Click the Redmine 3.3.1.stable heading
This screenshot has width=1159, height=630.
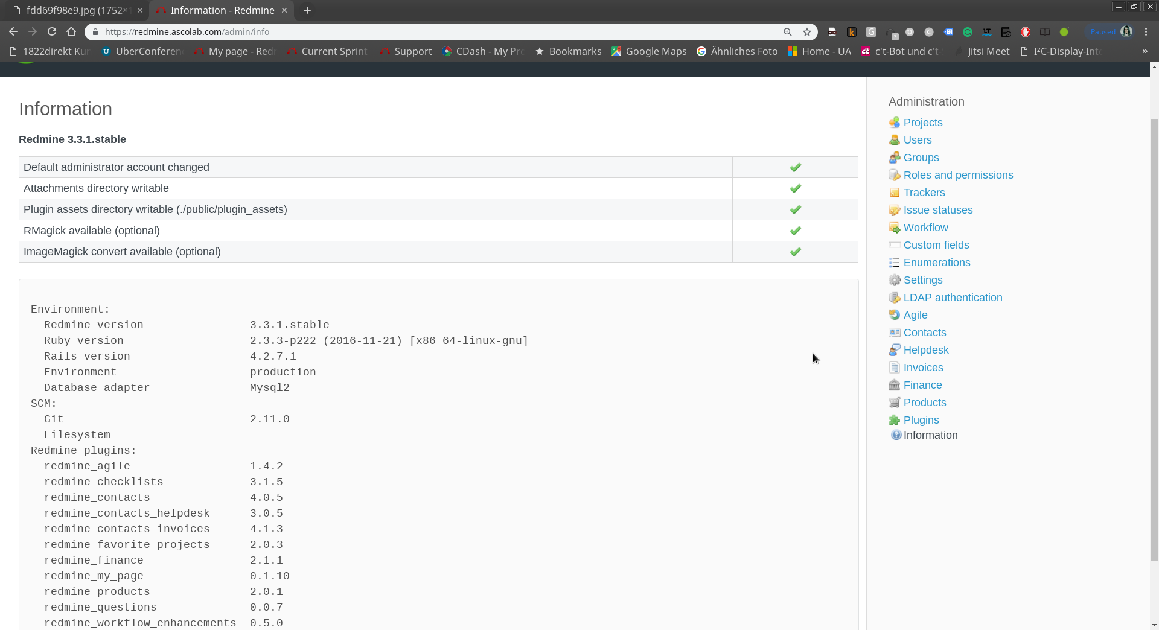click(x=72, y=139)
